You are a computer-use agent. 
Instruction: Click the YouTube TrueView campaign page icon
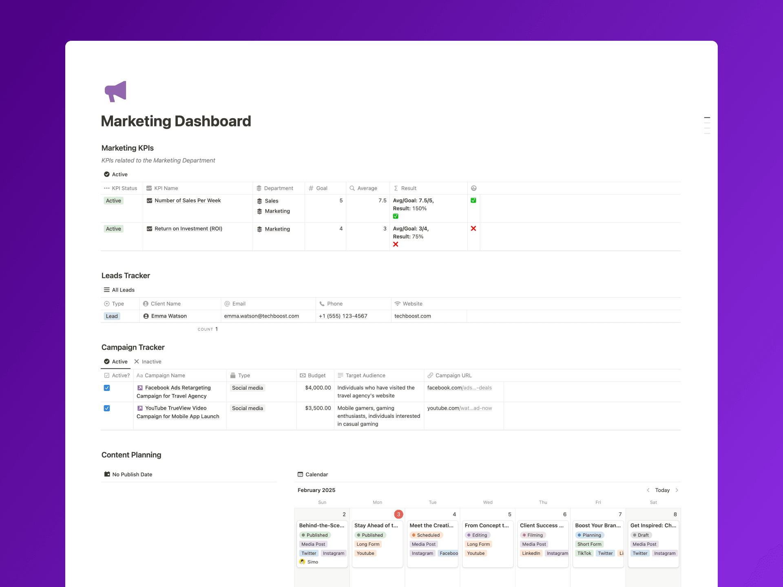click(x=140, y=408)
